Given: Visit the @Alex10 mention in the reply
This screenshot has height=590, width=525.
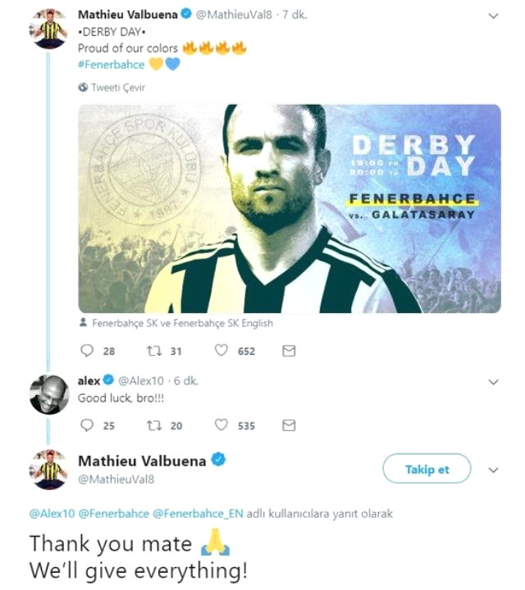Looking at the screenshot, I should pos(52,515).
